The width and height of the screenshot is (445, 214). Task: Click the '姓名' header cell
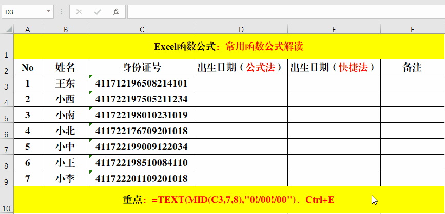(x=66, y=67)
